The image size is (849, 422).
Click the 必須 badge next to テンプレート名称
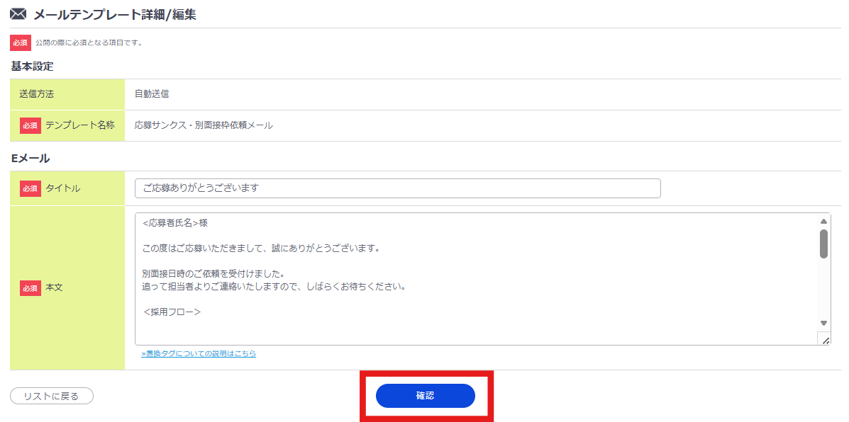tap(30, 125)
